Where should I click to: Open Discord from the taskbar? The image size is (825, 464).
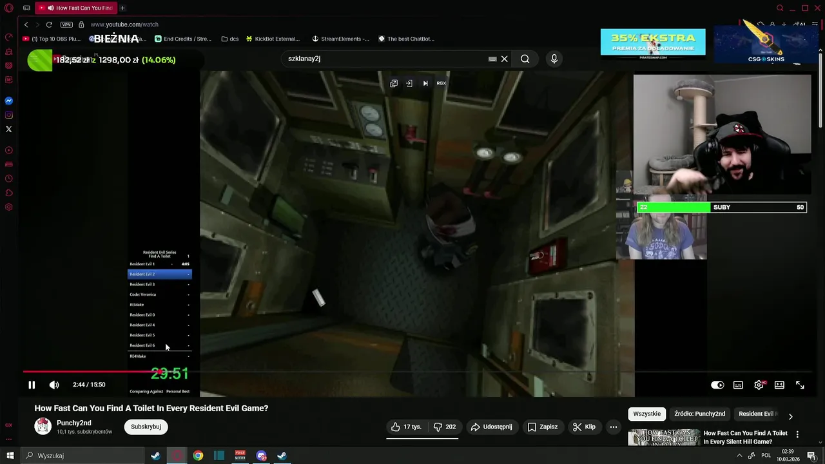coord(261,456)
